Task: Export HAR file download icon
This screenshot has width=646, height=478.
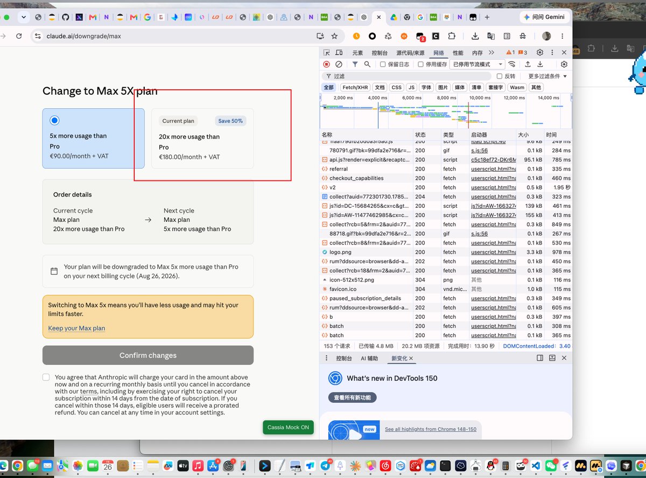Action: click(x=540, y=64)
